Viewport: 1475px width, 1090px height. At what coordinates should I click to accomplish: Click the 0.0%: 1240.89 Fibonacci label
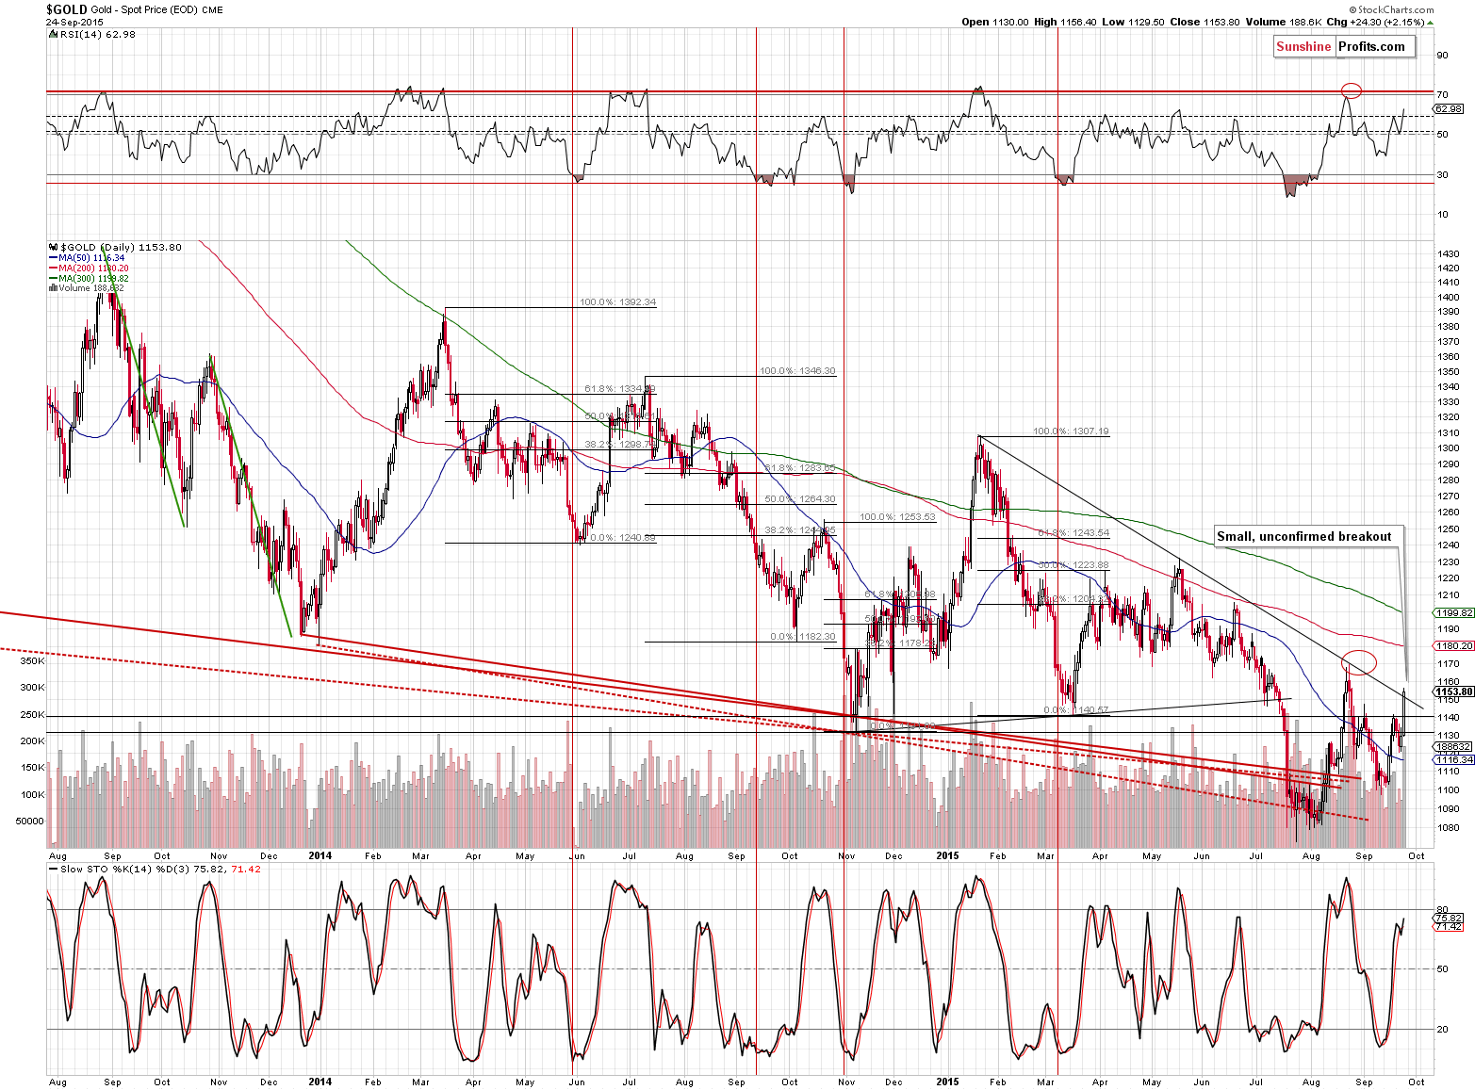tap(623, 538)
